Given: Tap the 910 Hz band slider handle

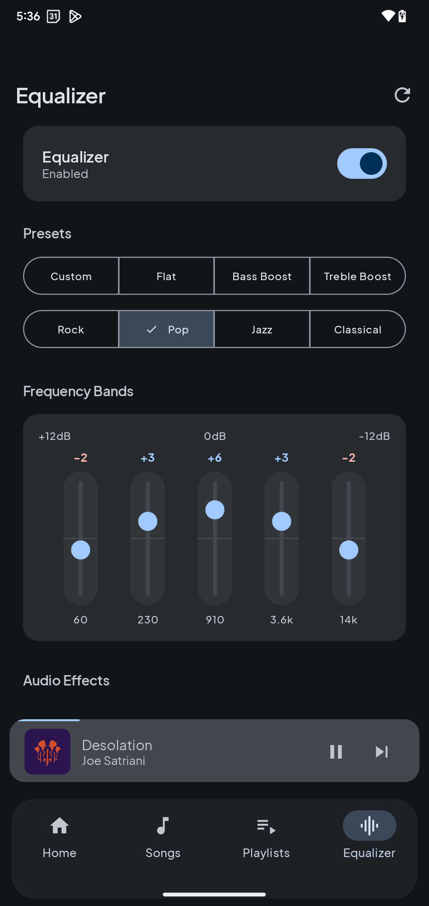Looking at the screenshot, I should [214, 510].
